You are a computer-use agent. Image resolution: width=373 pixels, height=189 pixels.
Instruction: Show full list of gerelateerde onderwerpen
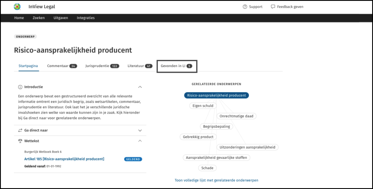(x=216, y=180)
